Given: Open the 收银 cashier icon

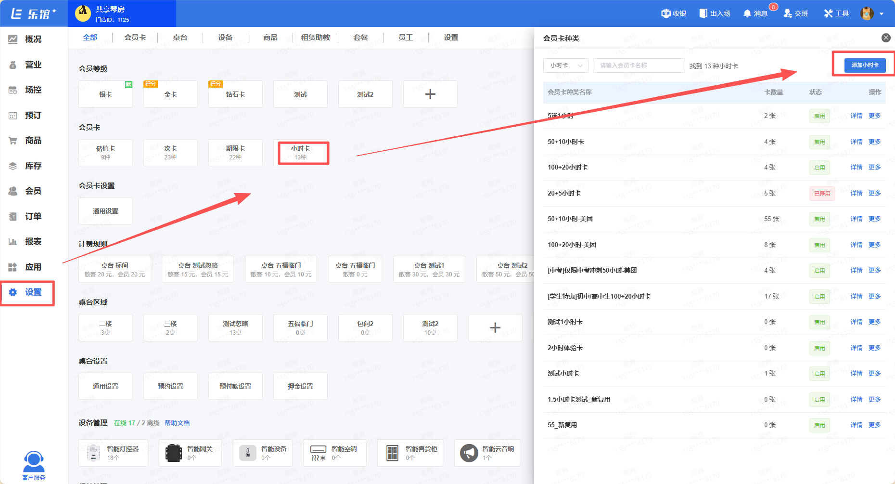Looking at the screenshot, I should (x=666, y=13).
